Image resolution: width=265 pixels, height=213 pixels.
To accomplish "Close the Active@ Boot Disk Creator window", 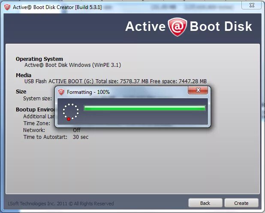I will pos(252,5).
